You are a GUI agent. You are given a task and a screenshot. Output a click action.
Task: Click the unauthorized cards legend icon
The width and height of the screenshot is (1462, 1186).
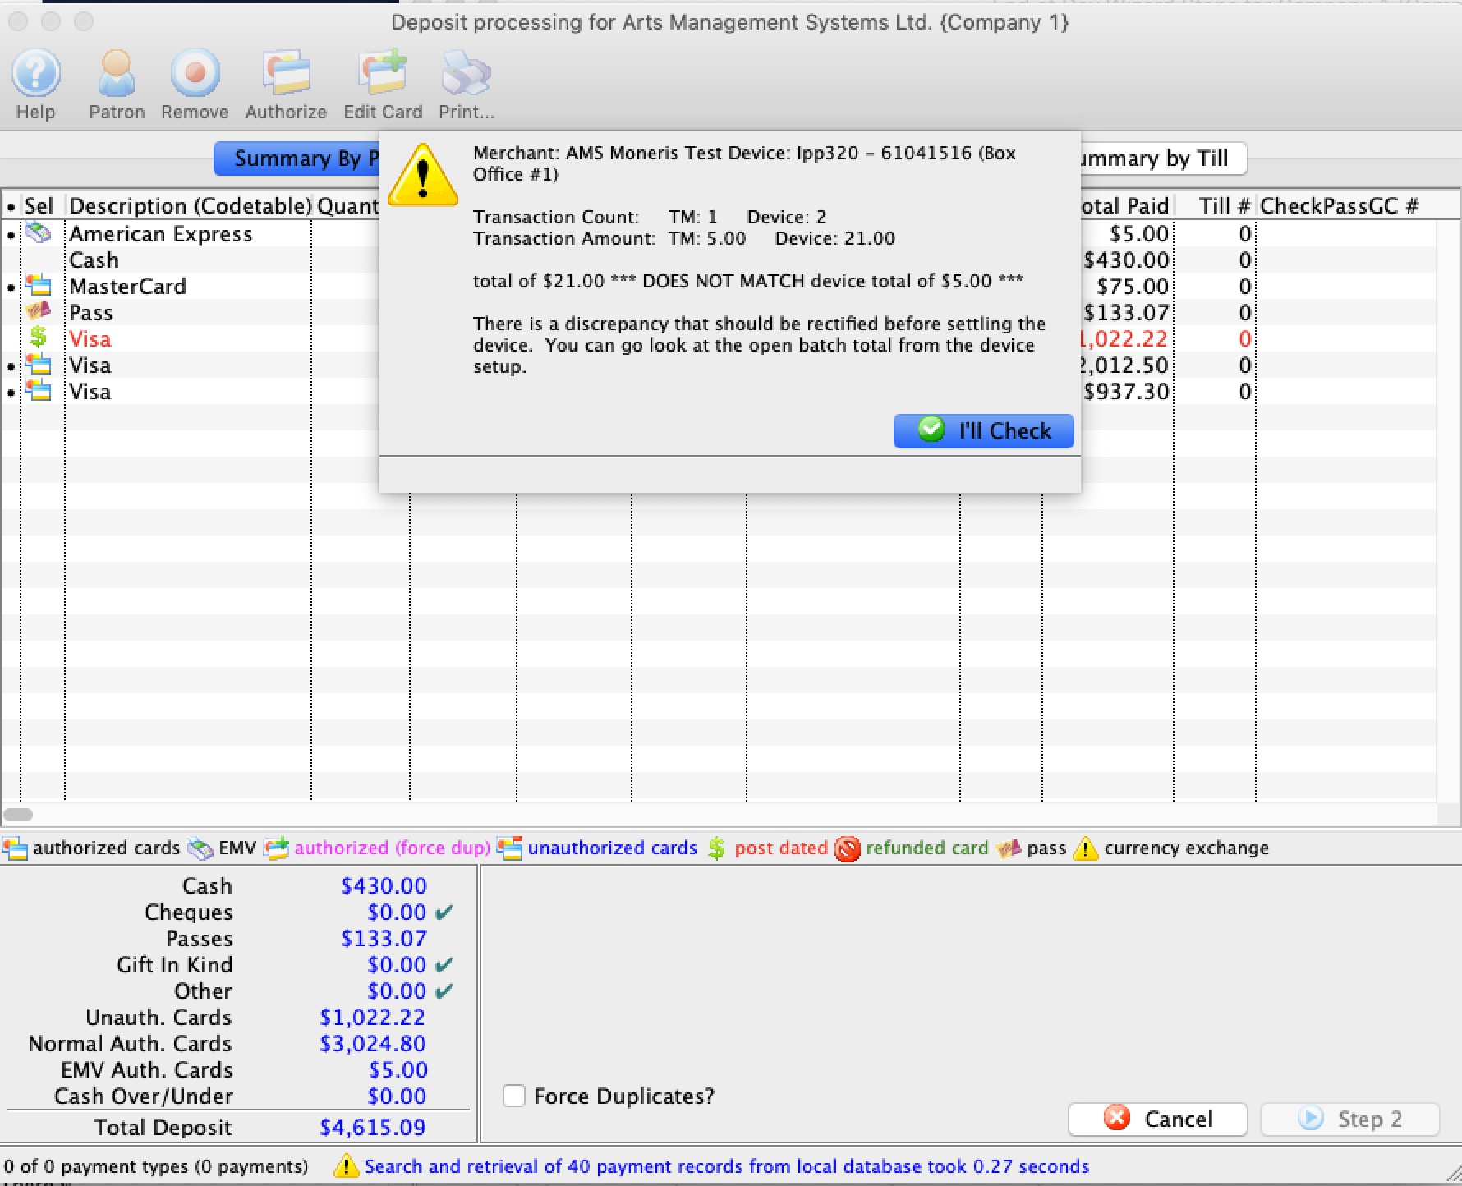tap(510, 848)
